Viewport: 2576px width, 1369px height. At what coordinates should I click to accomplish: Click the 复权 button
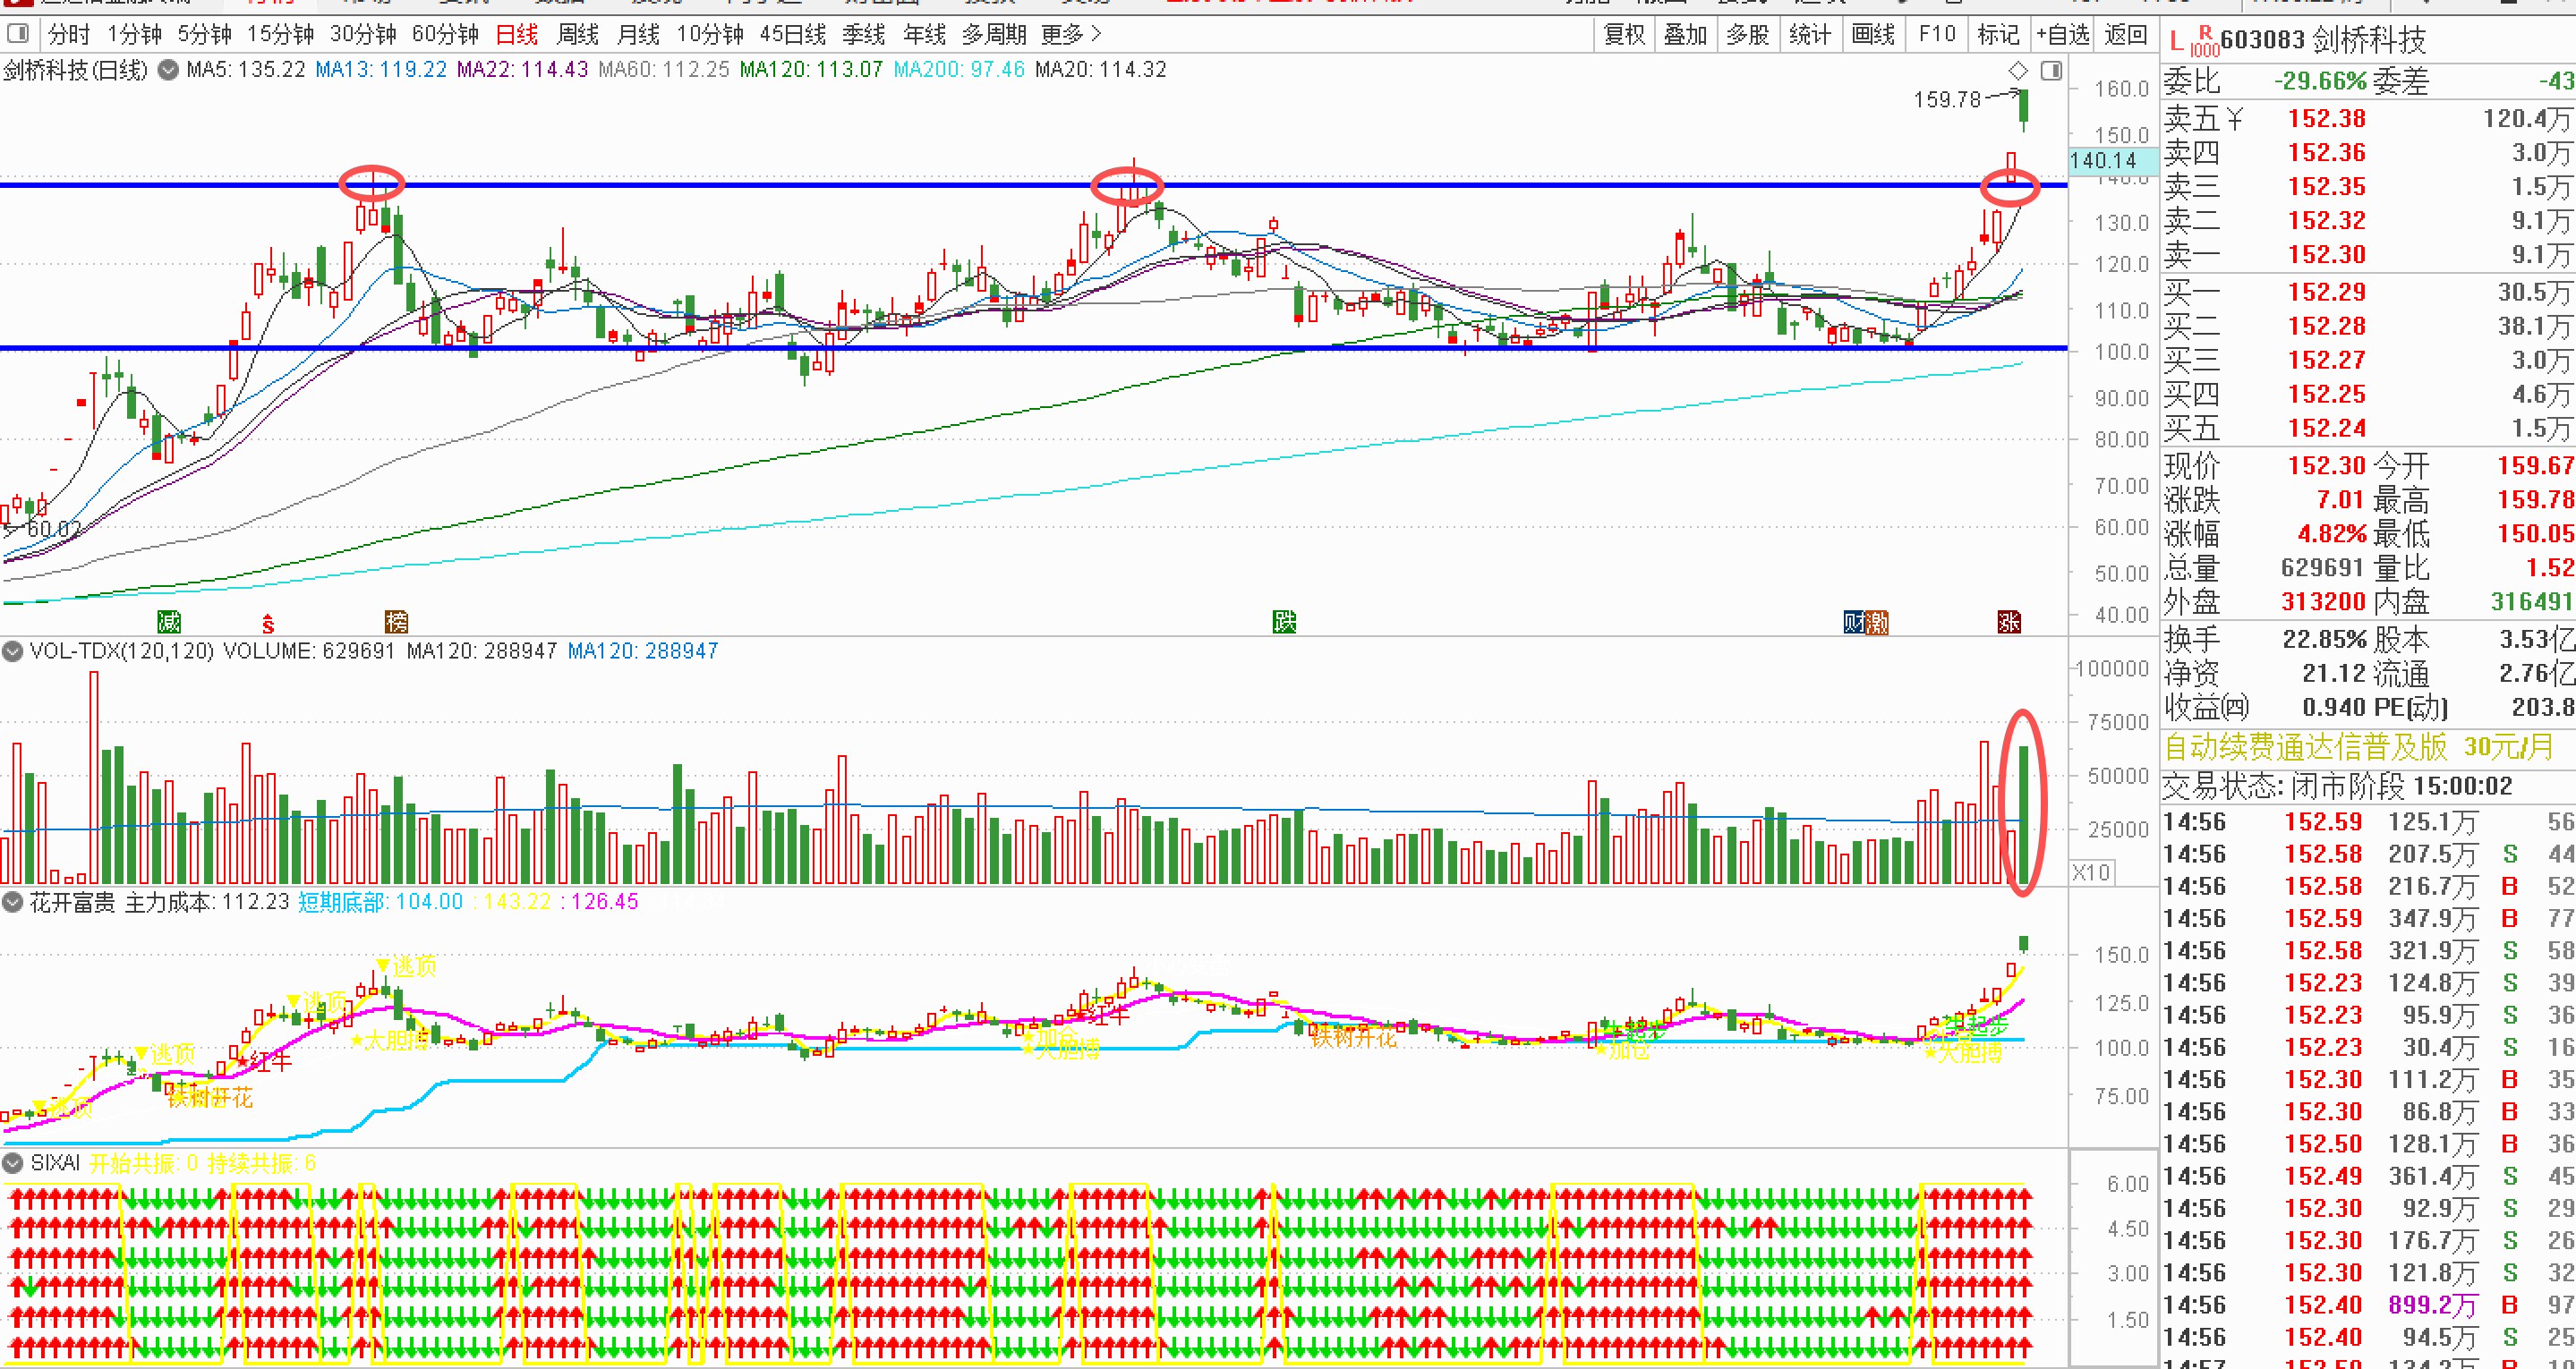[1624, 34]
